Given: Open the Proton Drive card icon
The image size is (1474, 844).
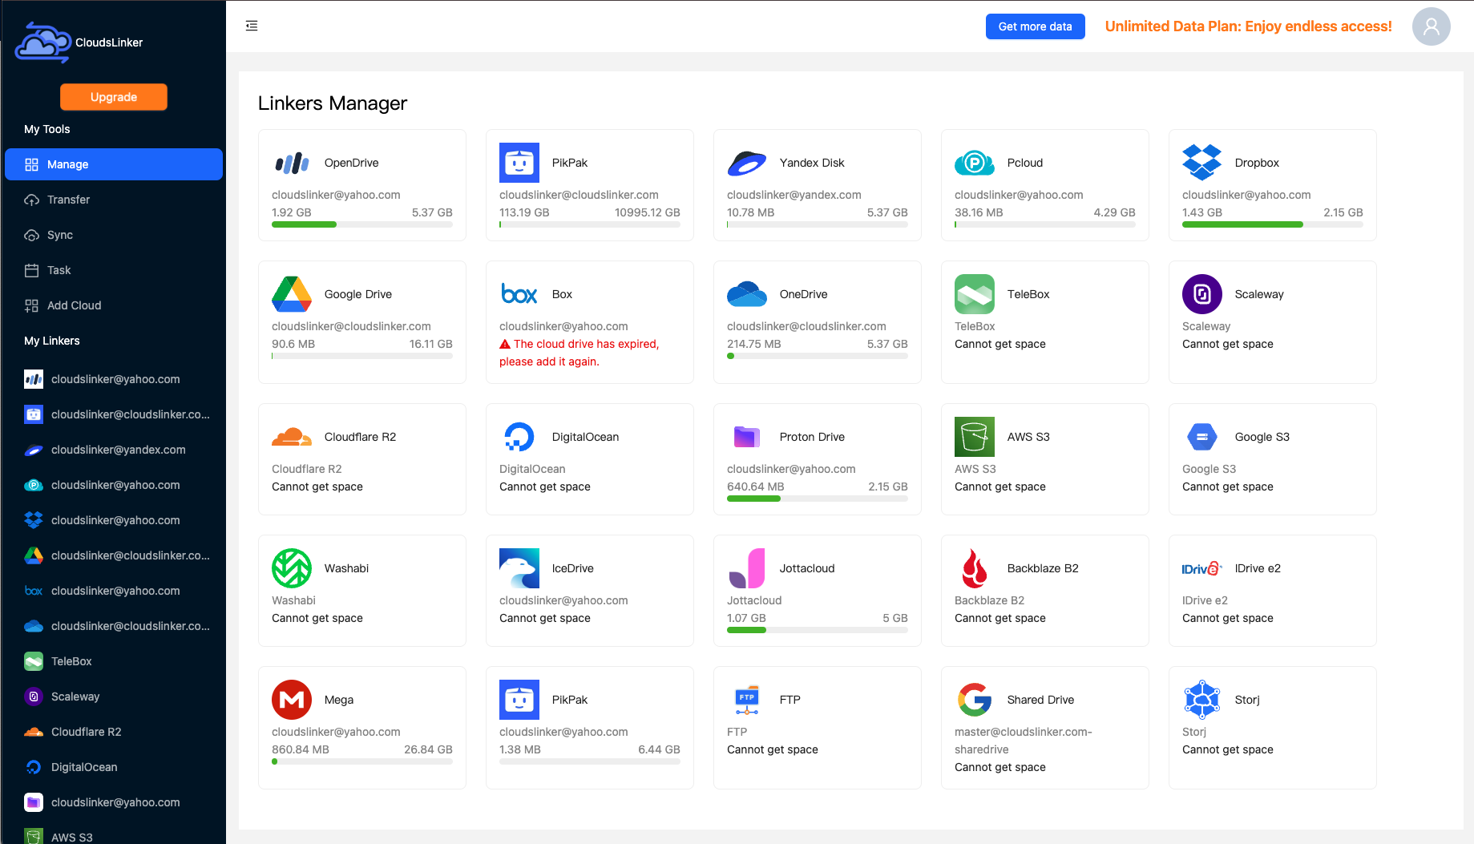Looking at the screenshot, I should (747, 437).
